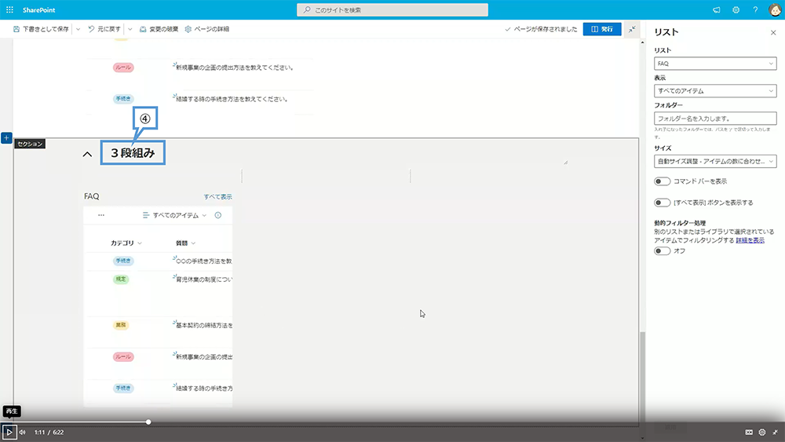Screen dimensions: 785x442
Task: Expand the save as draft dropdown arrow
Action: 78,29
